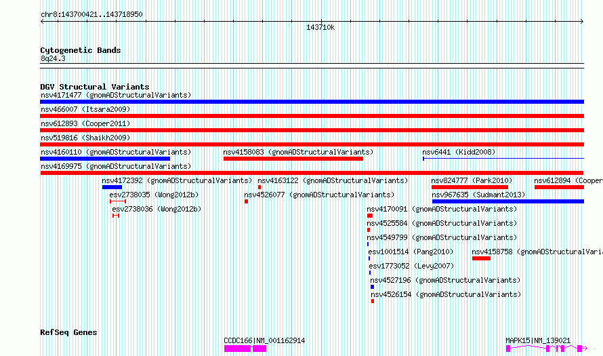The image size is (603, 356).
Task: Select the nsv519816 red variant bar
Action: click(312, 144)
